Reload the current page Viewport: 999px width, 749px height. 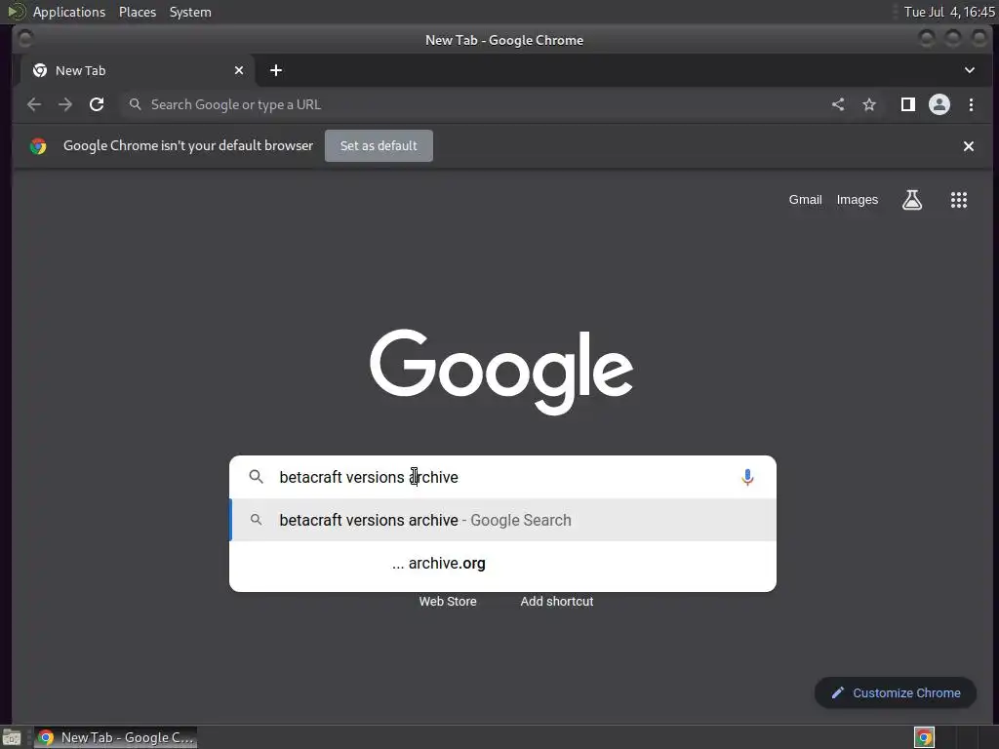[97, 104]
